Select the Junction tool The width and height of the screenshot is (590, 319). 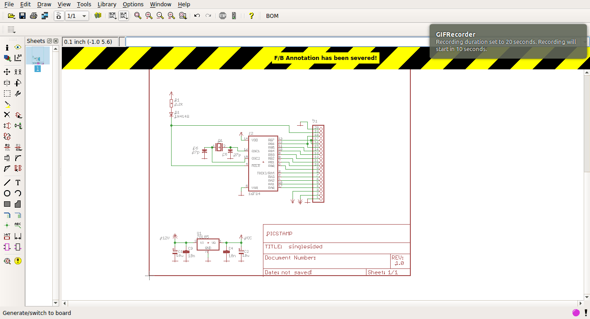tap(7, 225)
